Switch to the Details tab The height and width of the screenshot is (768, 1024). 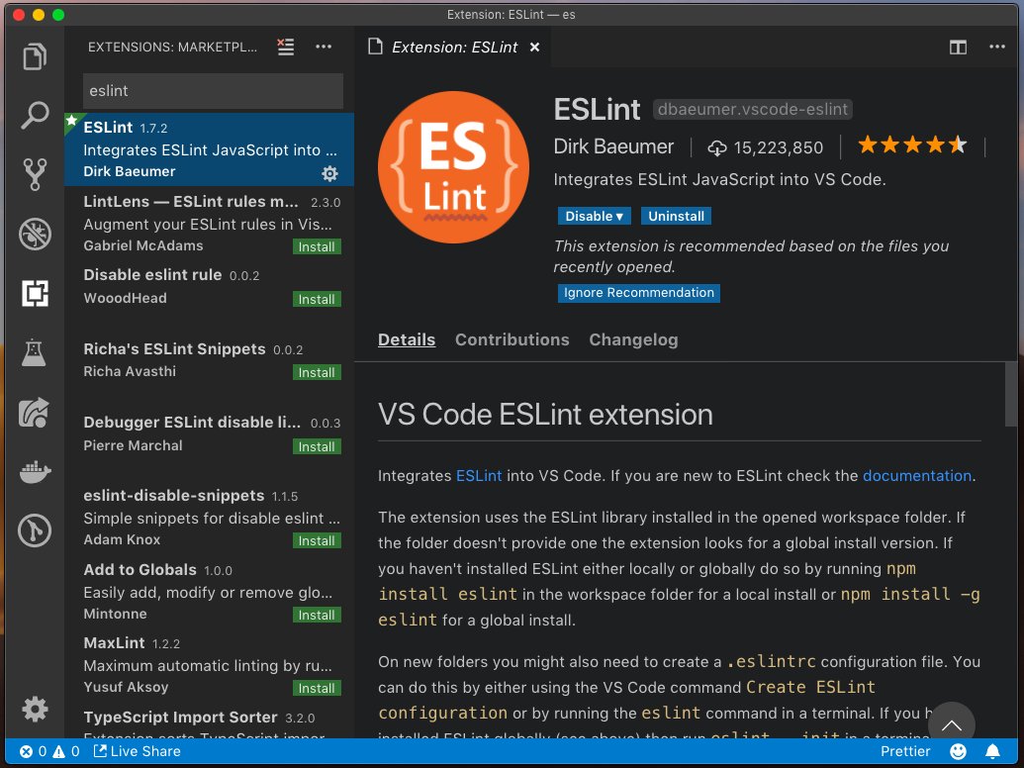(x=407, y=339)
